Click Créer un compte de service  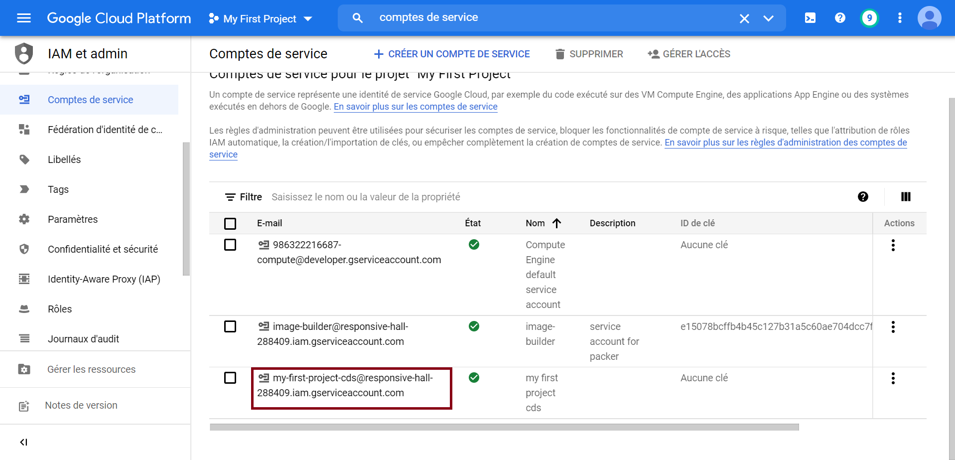click(452, 54)
